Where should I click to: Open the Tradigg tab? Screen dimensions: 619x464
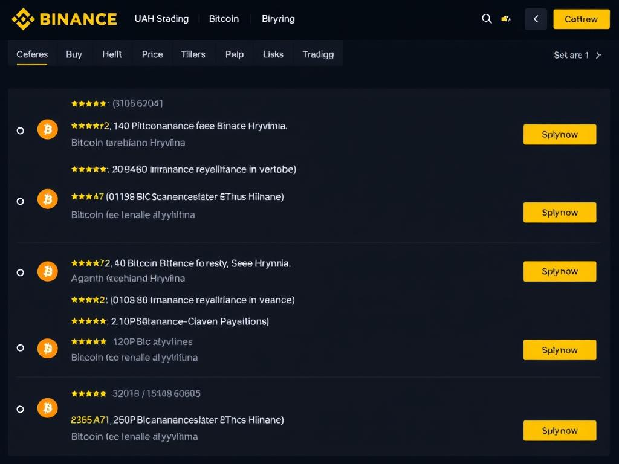(x=318, y=54)
